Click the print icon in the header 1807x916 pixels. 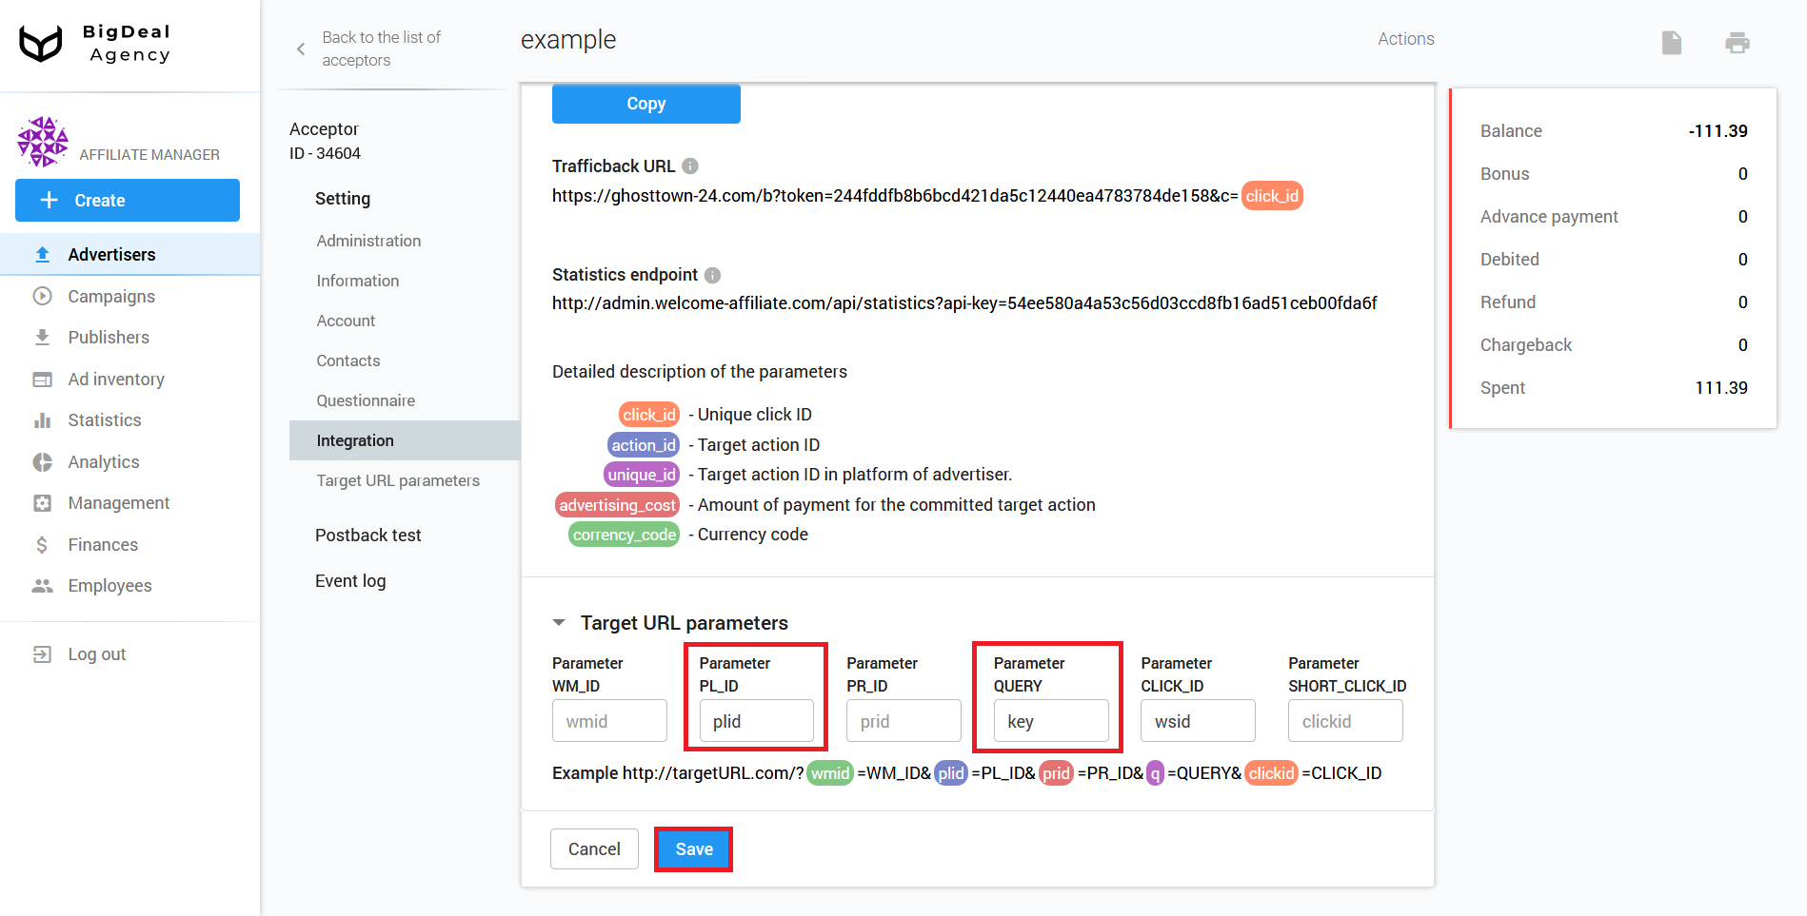coord(1737,42)
